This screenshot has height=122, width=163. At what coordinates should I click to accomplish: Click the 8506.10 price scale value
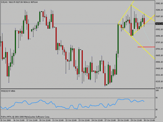159,62
